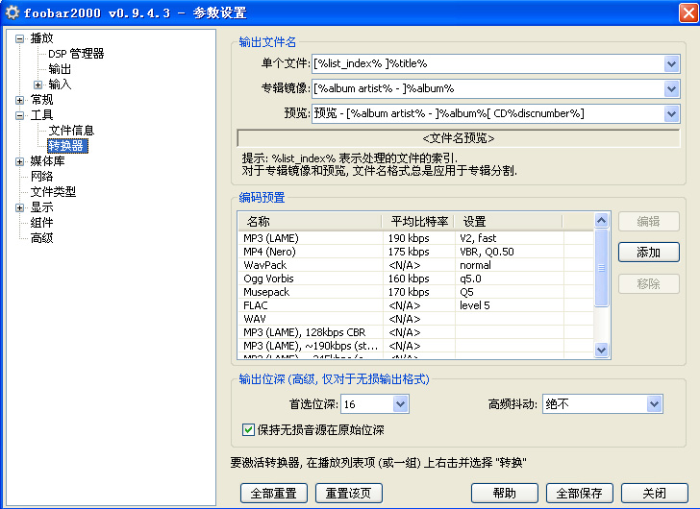
Task: Expand the 媒体库 tree node
Action: tap(19, 161)
